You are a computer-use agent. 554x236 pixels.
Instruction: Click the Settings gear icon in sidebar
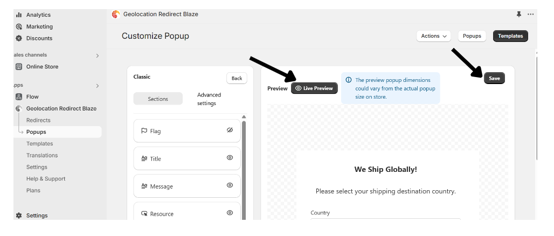[19, 216]
